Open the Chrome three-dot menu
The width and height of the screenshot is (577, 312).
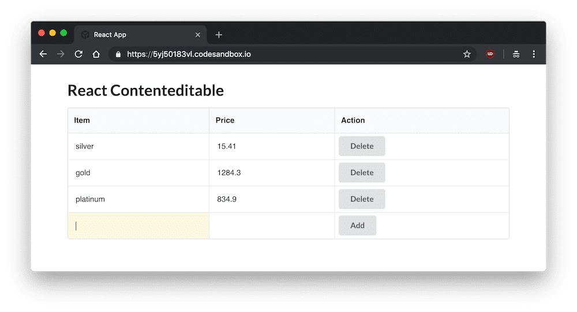tap(534, 54)
